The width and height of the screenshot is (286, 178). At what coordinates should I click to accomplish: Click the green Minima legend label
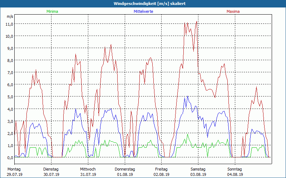[x=52, y=11]
